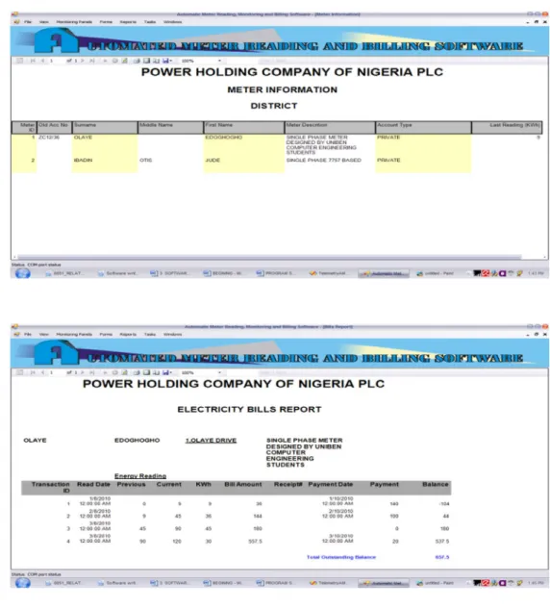Screen dimensions: 550x609
Task: Open Forms menu in Bills Report window
Action: tap(106, 335)
